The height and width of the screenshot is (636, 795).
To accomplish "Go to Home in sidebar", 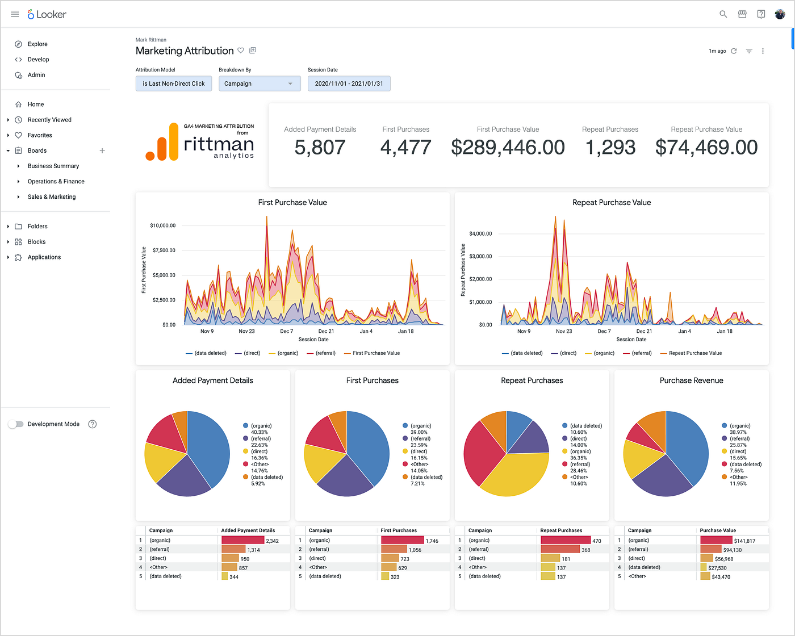I will click(36, 104).
